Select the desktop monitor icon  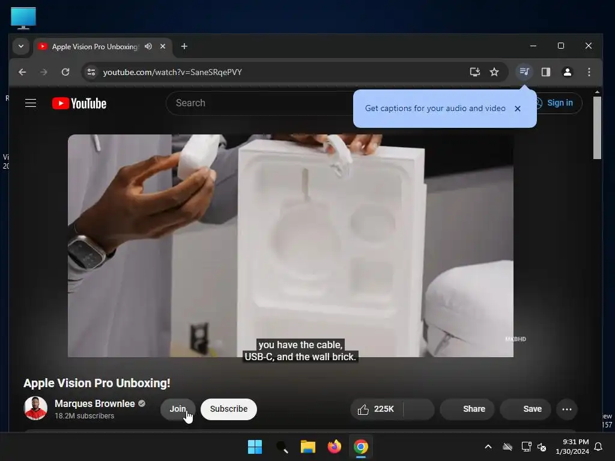[x=23, y=18]
